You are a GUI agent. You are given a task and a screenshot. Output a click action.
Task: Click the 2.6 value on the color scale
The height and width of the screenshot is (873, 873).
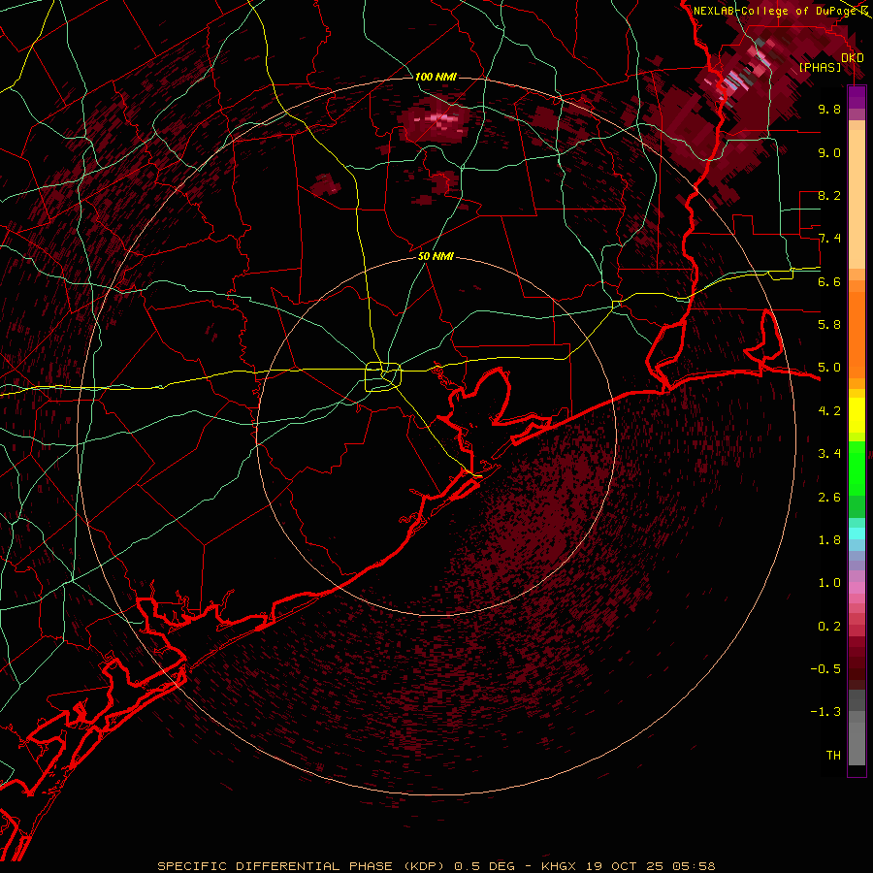[x=829, y=498]
